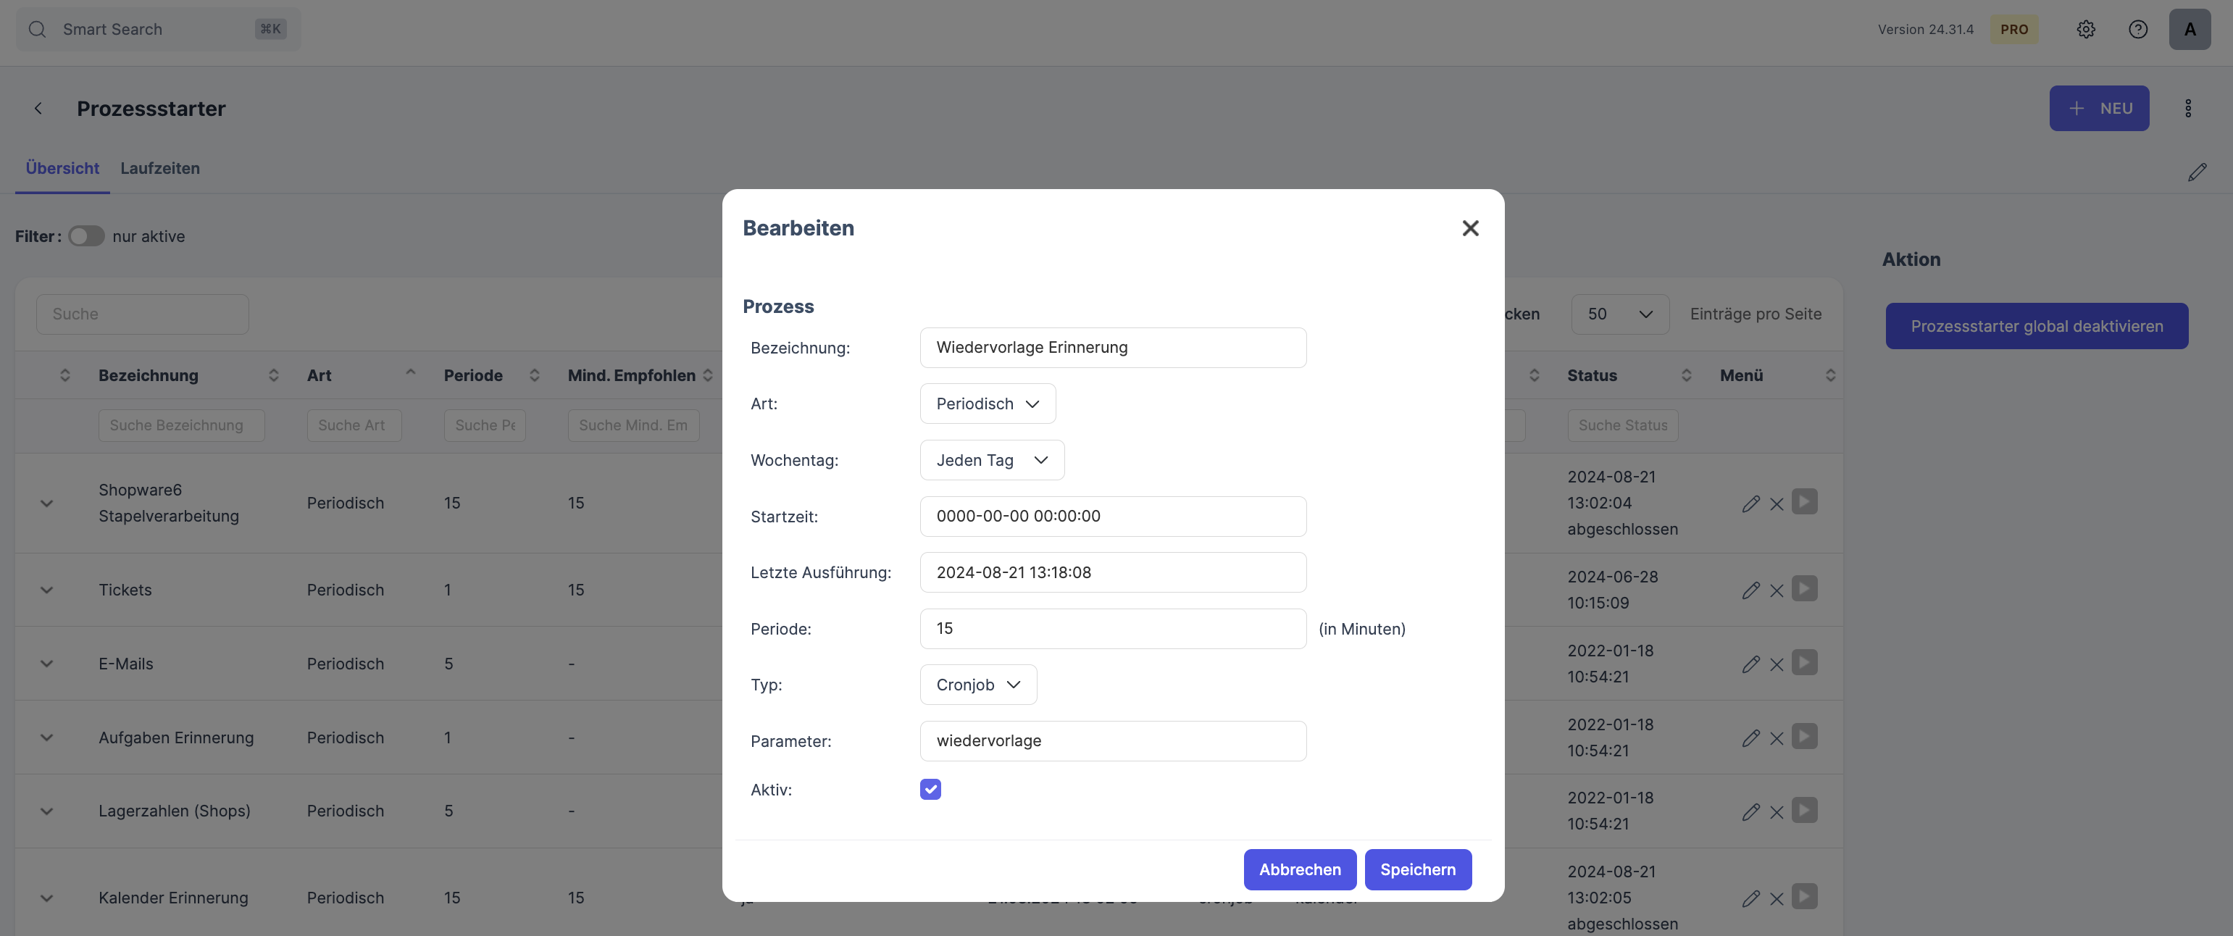Open the help question mark icon
Screen dimensions: 2233x936
pos(2137,30)
